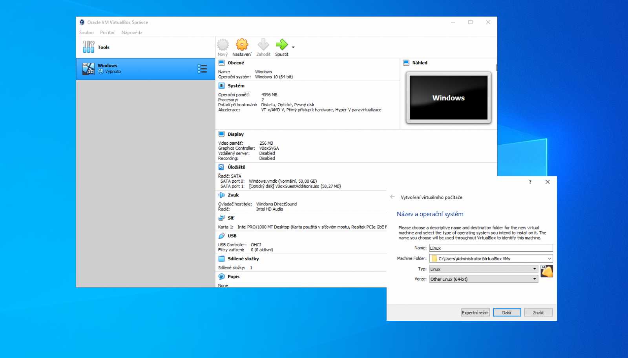Click the 4096 MB memory value
The height and width of the screenshot is (358, 628).
click(269, 94)
